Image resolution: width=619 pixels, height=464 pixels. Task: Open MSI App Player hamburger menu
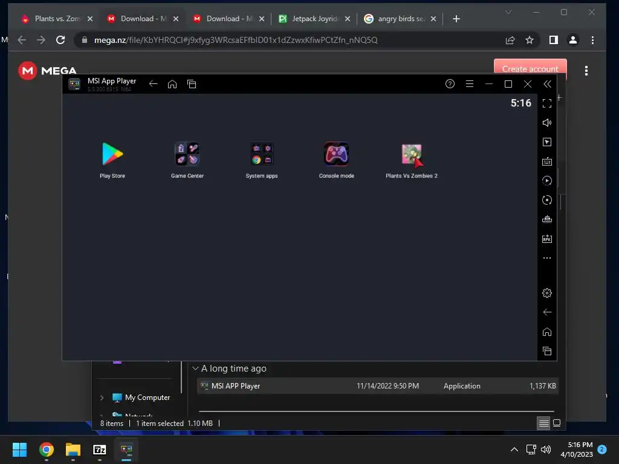point(469,83)
